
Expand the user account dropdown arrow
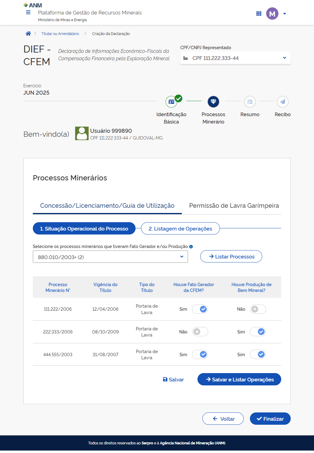[x=285, y=14]
